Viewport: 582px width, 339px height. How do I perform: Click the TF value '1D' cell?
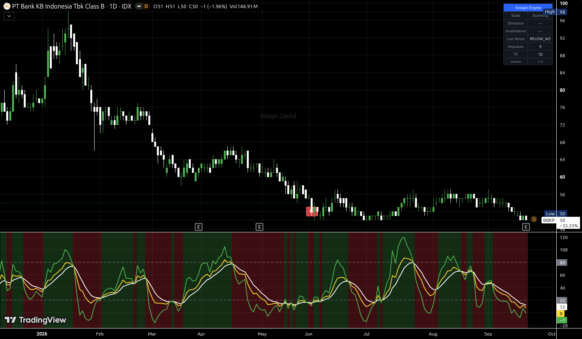540,54
